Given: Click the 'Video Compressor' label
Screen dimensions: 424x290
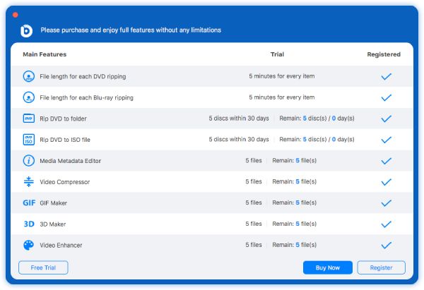Looking at the screenshot, I should [65, 182].
